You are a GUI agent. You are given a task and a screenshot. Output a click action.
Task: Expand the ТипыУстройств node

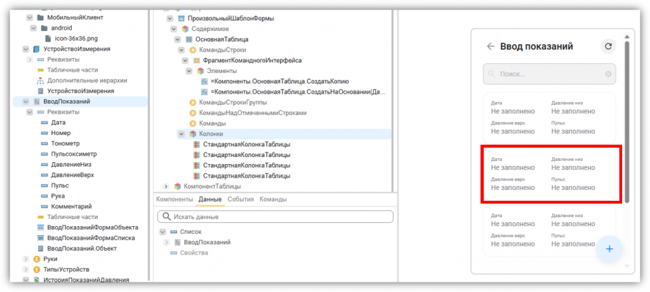pyautogui.click(x=25, y=270)
